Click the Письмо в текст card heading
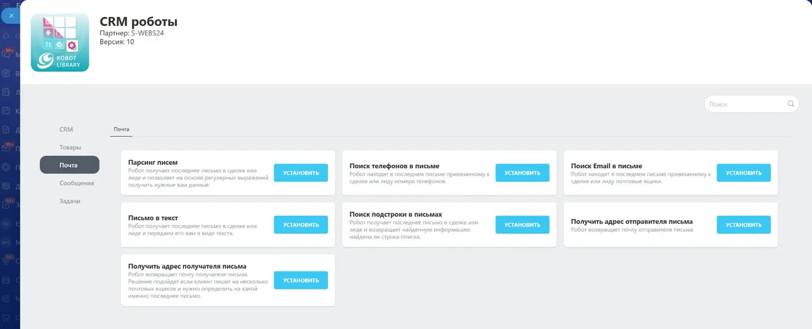 [x=153, y=218]
